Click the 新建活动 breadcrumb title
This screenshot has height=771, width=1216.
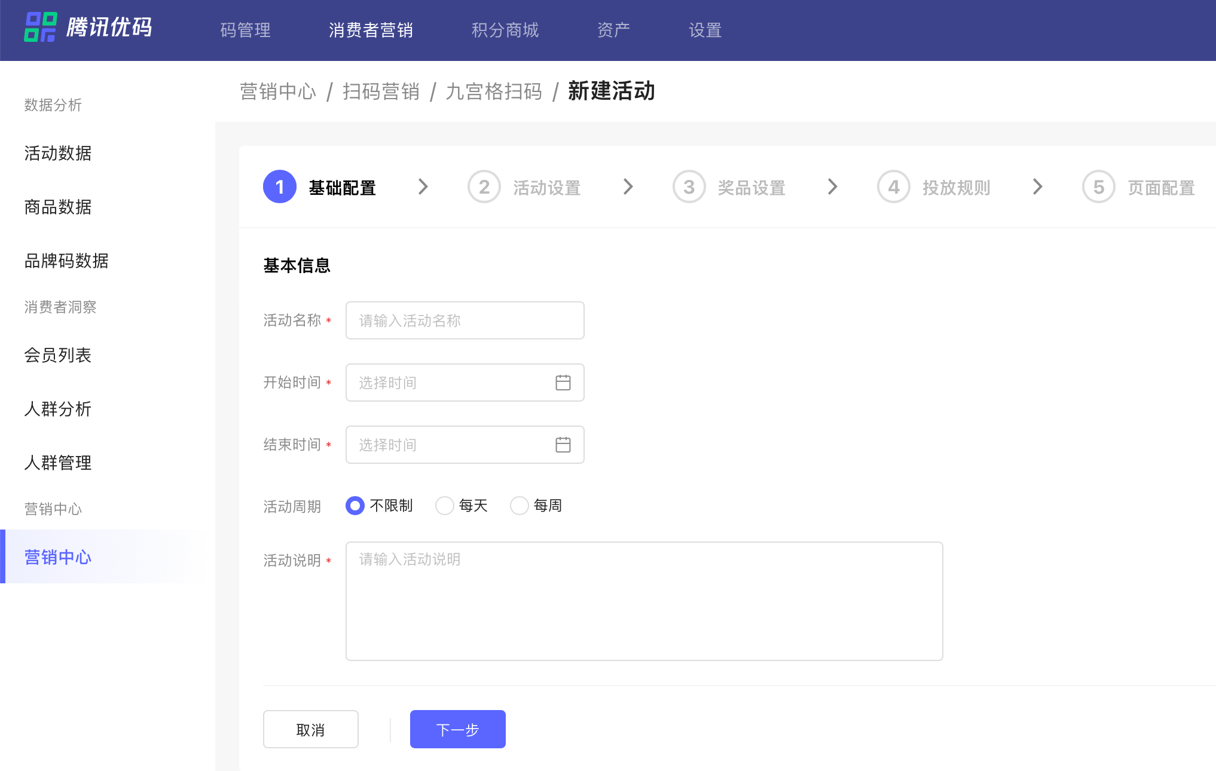[612, 91]
